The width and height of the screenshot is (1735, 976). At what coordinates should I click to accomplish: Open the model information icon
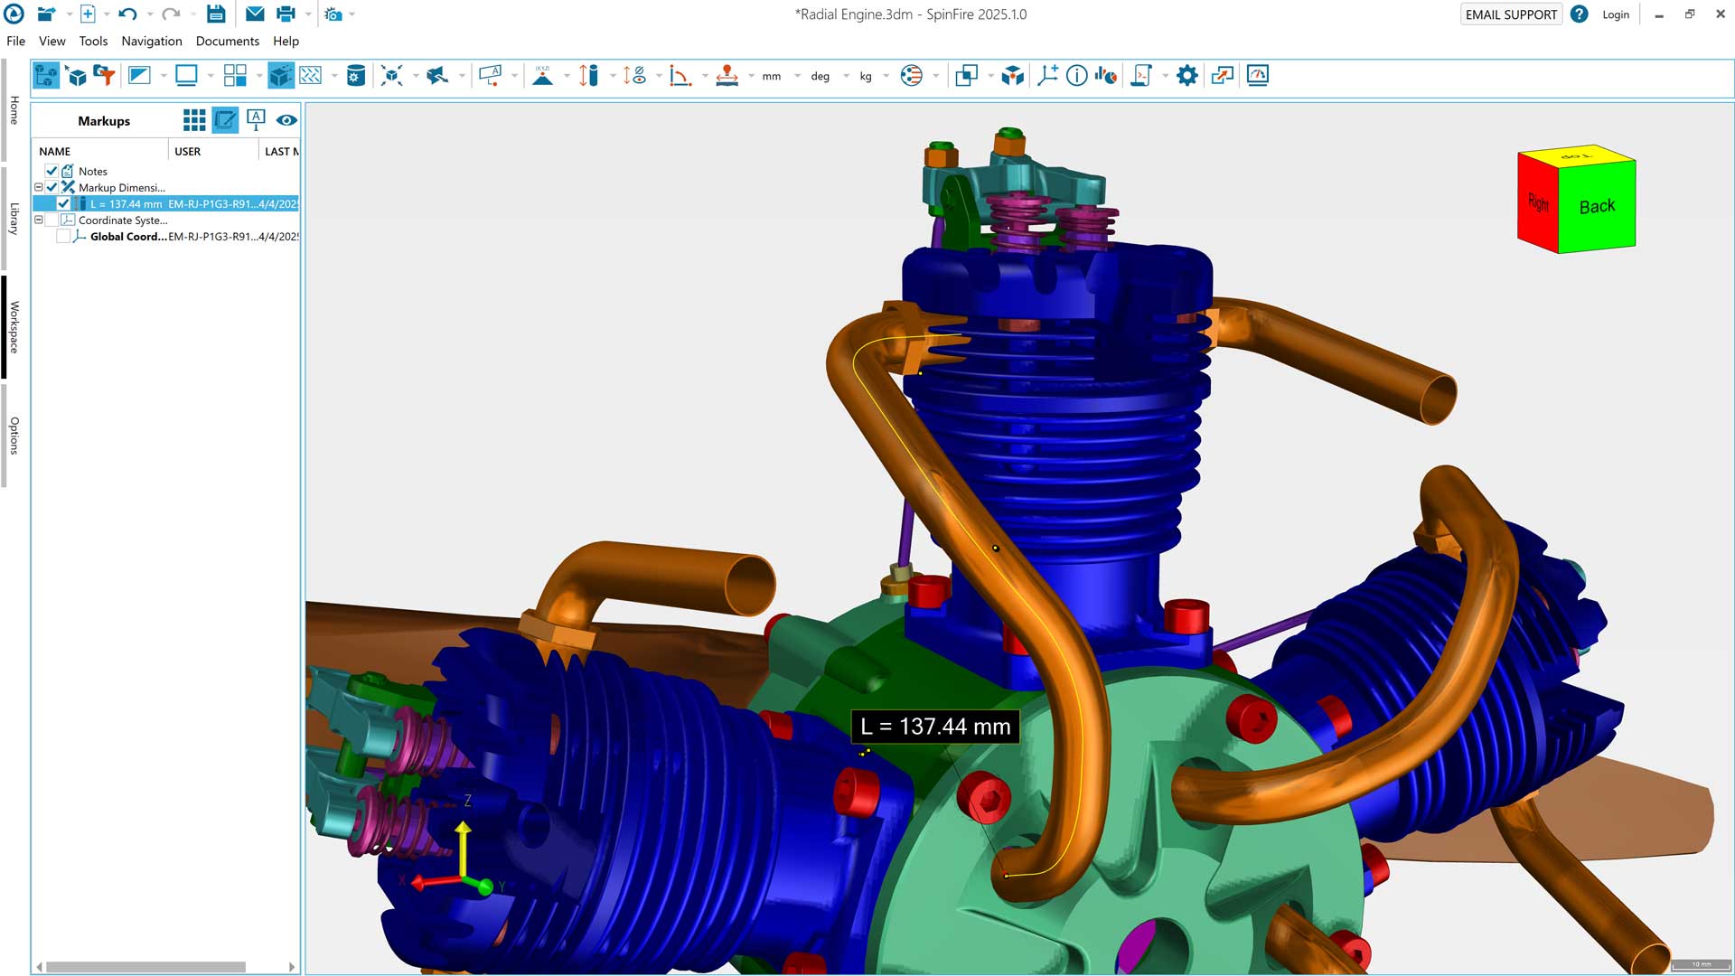click(1076, 76)
